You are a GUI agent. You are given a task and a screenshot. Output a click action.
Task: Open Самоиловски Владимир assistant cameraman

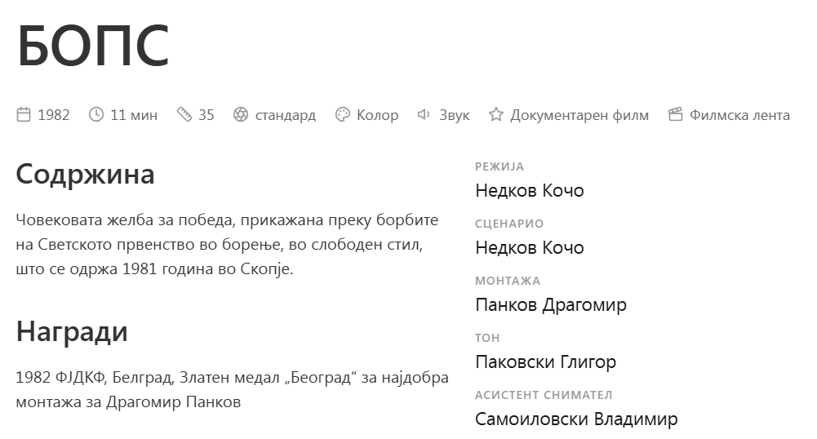tap(576, 419)
